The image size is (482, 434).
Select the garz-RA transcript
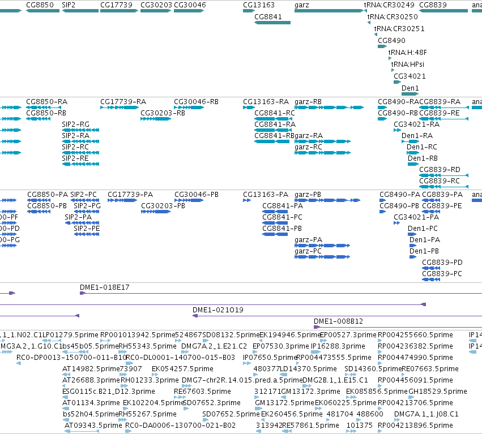(x=322, y=141)
